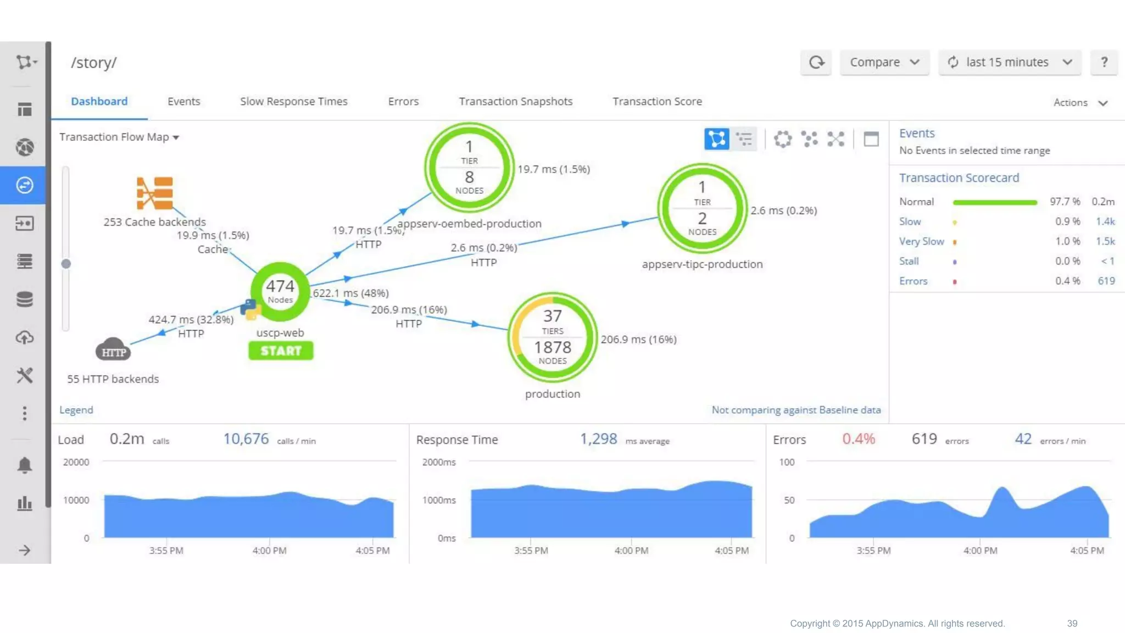Click the 1.4k Slow count

[1105, 221]
